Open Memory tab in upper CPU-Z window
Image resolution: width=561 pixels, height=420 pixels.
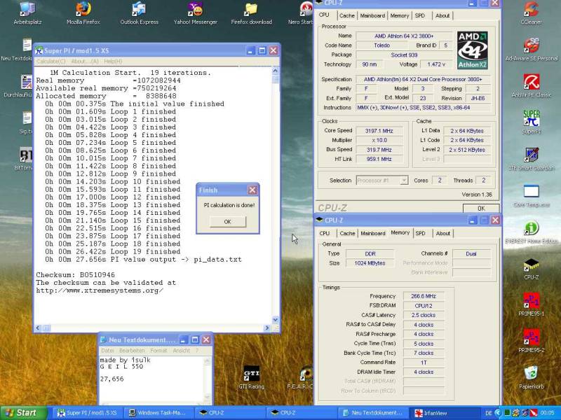pos(399,15)
